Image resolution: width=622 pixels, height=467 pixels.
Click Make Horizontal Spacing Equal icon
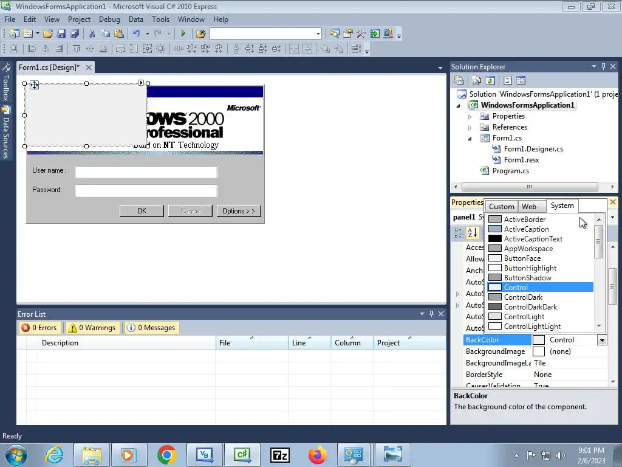(179, 49)
